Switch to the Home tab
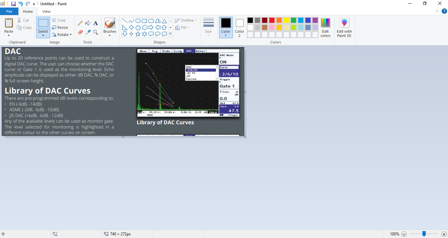Screen dimensions: 448x238 [x=28, y=11]
